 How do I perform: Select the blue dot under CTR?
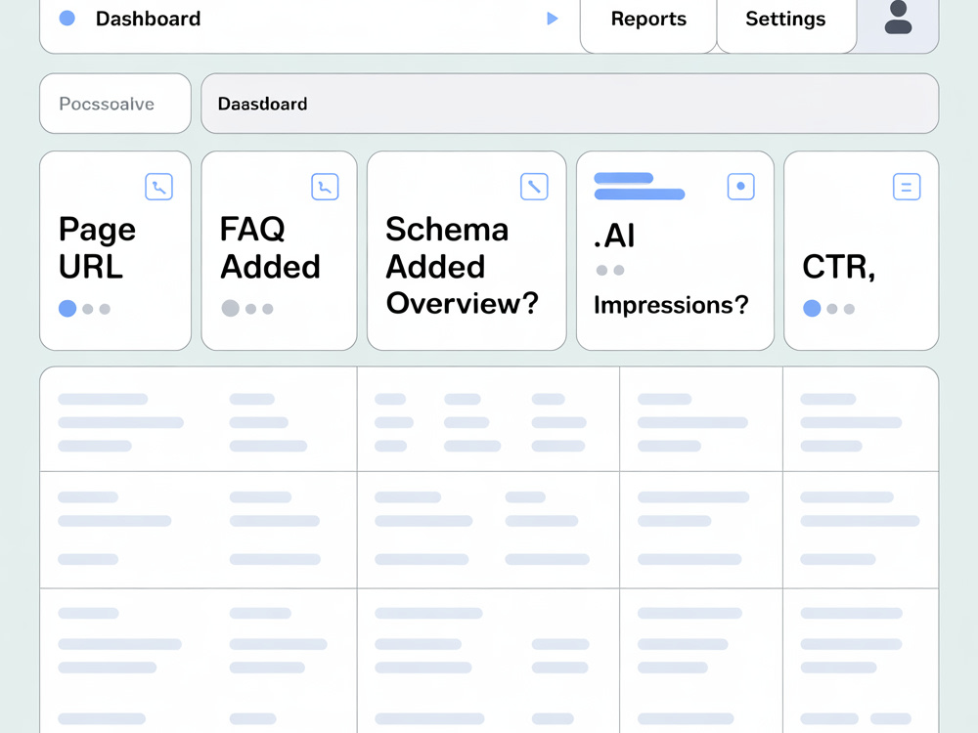[812, 309]
